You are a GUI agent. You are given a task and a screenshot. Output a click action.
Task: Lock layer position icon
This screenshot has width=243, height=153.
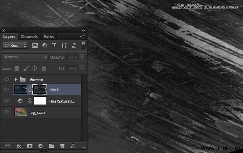(34, 68)
